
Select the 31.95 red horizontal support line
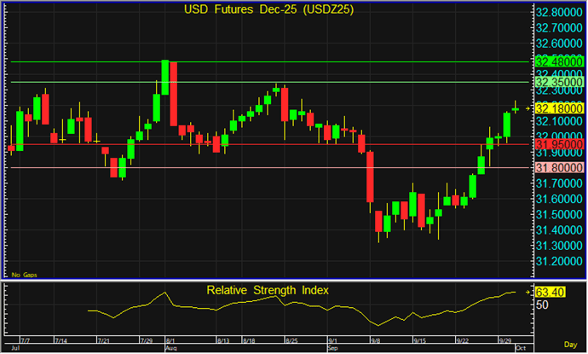pos(256,144)
